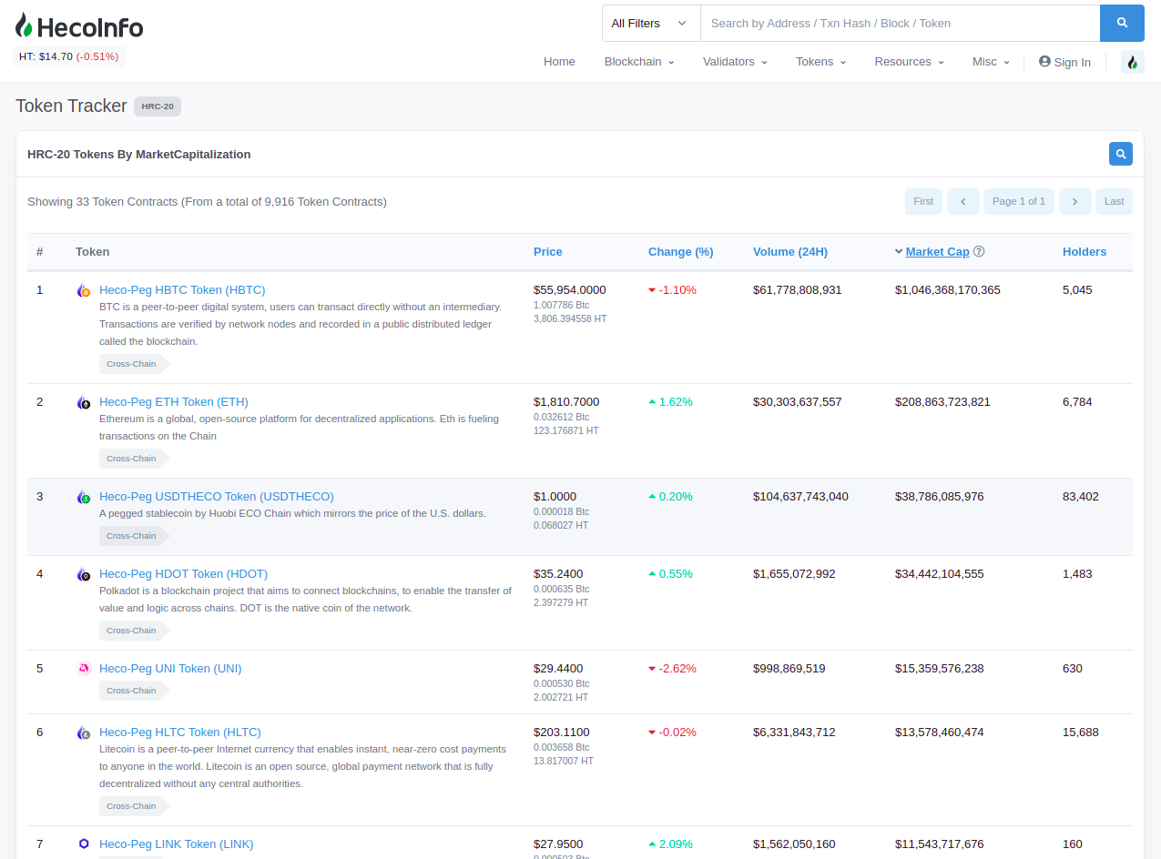
Task: Click ETH price $1,810.7000
Action: click(x=566, y=402)
